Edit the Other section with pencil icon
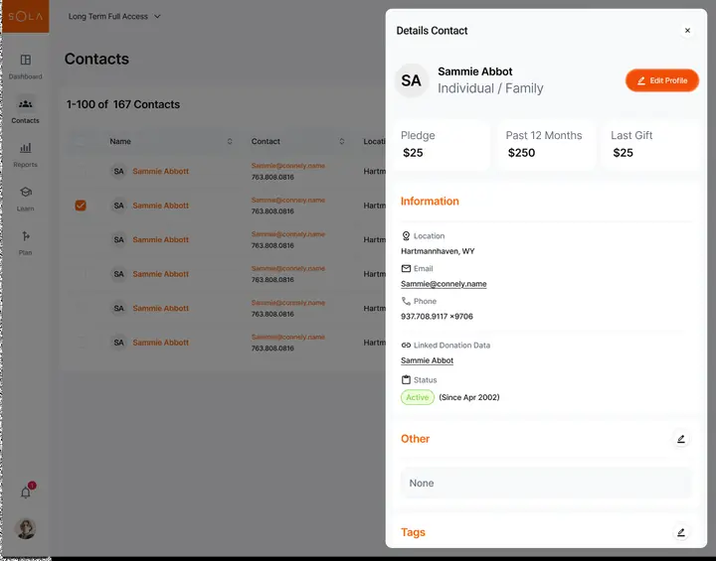This screenshot has height=561, width=716. (681, 439)
